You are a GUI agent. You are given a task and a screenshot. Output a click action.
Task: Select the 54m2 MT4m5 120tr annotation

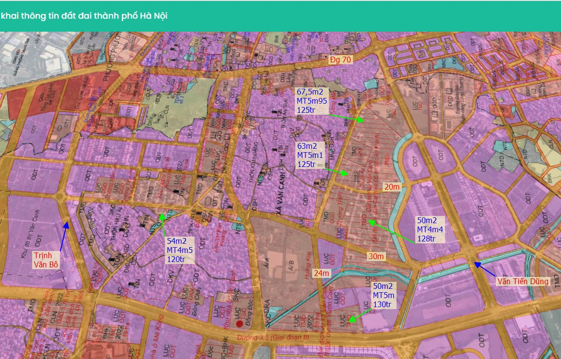(179, 250)
